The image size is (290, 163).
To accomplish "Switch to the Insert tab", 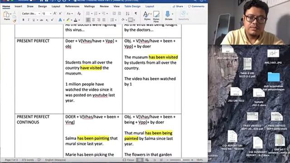I will 18,6.
